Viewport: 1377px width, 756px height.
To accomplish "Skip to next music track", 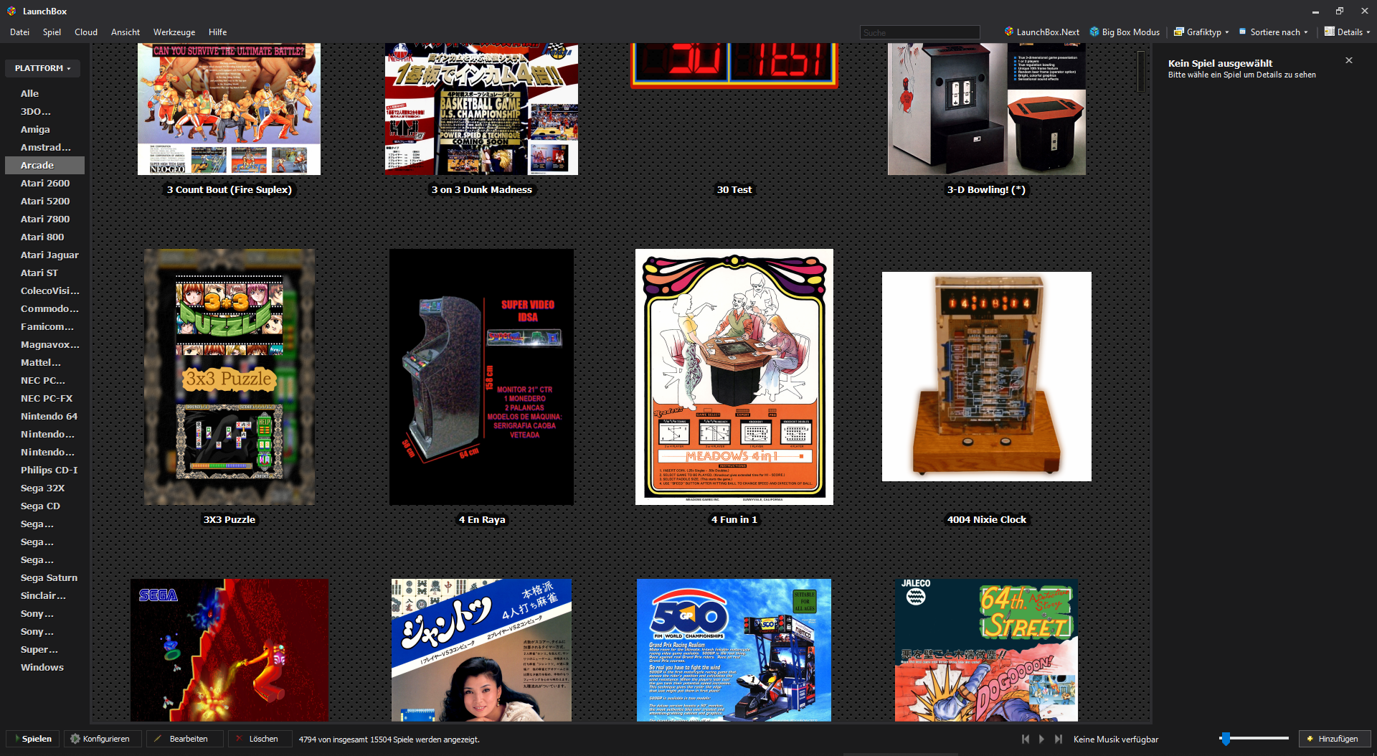I will tap(1058, 739).
